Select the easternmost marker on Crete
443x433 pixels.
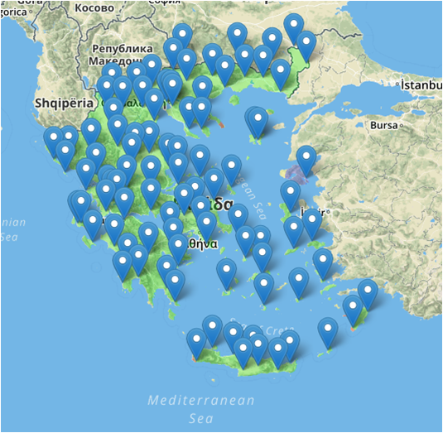point(290,345)
